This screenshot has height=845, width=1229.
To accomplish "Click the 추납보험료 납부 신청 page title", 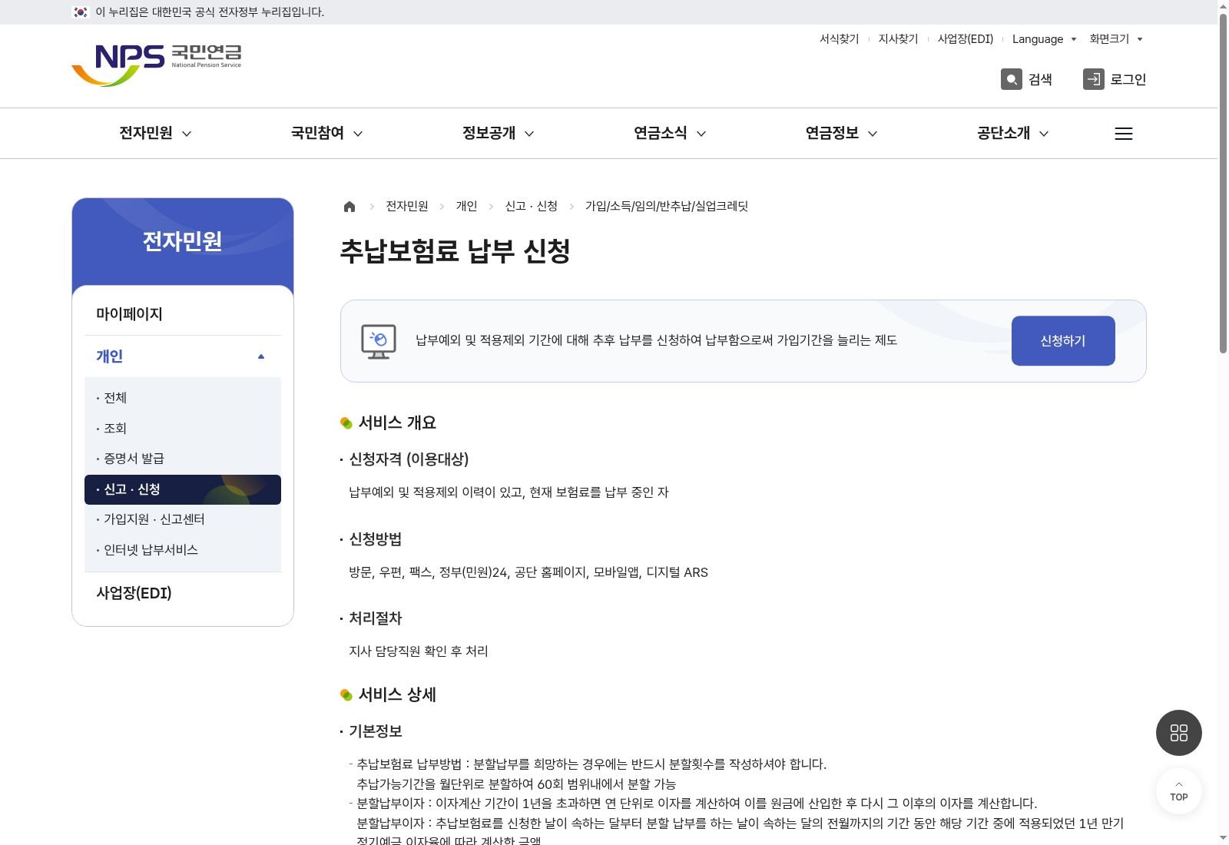I will (455, 251).
